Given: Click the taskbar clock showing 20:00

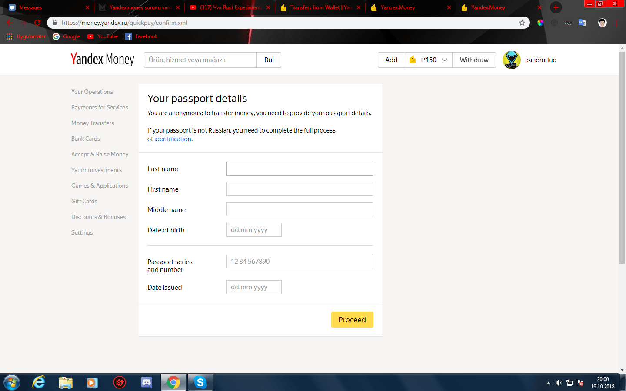Looking at the screenshot, I should [603, 383].
